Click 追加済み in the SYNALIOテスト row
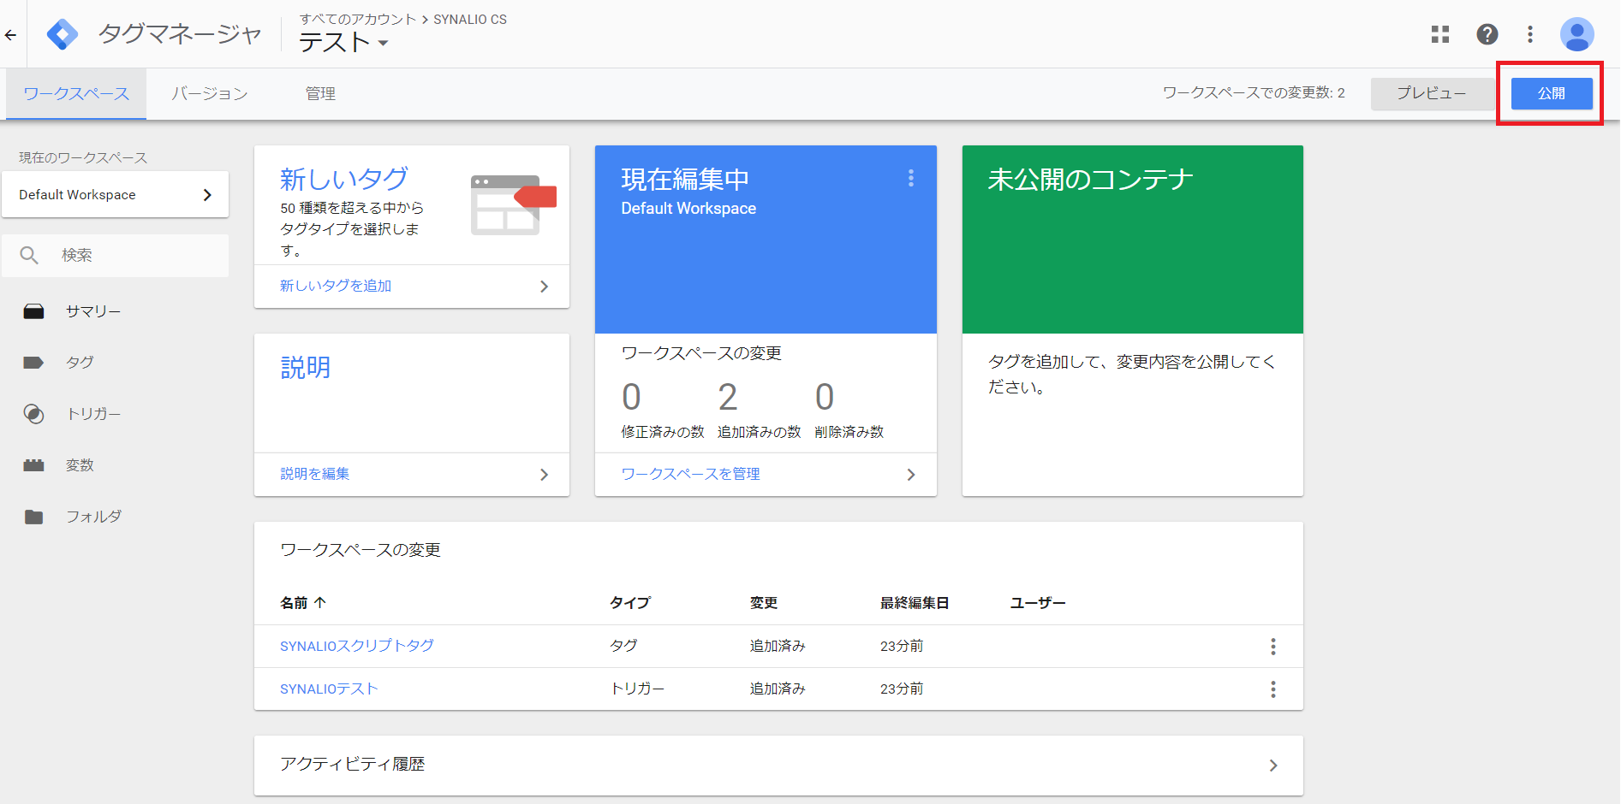The image size is (1621, 804). (778, 689)
